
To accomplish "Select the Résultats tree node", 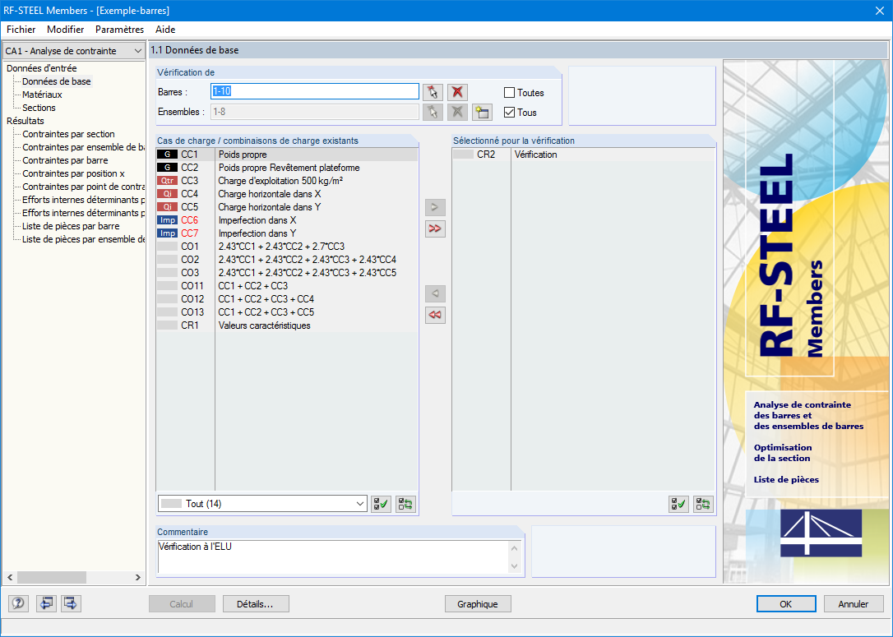I will (x=25, y=121).
